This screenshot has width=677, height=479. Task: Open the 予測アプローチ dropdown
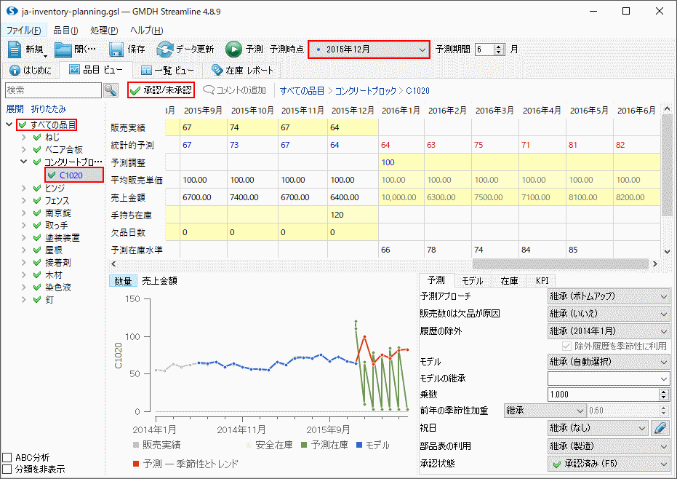[608, 296]
